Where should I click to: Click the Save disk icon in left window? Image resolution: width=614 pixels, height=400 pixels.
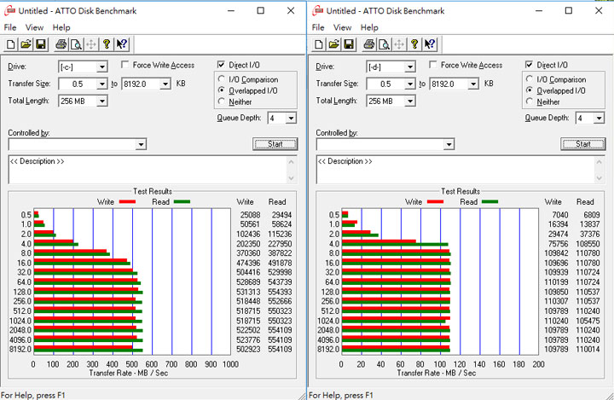click(41, 44)
